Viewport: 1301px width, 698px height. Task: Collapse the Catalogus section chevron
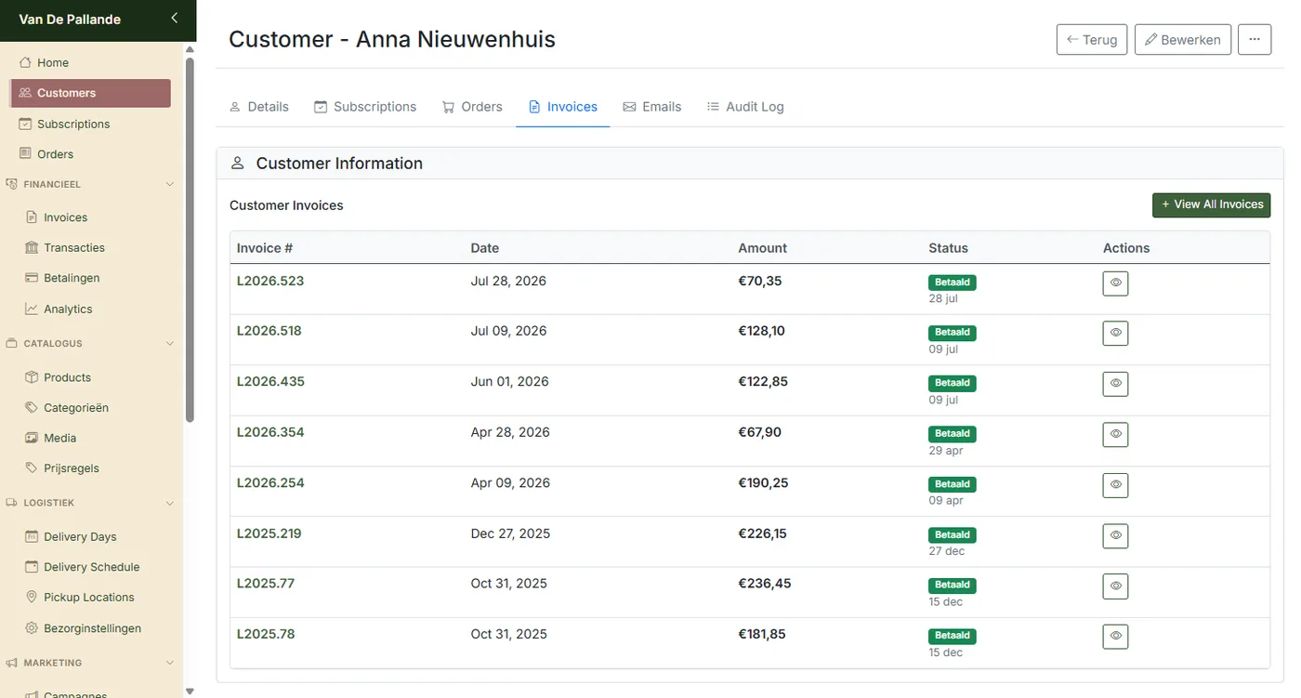(x=169, y=343)
